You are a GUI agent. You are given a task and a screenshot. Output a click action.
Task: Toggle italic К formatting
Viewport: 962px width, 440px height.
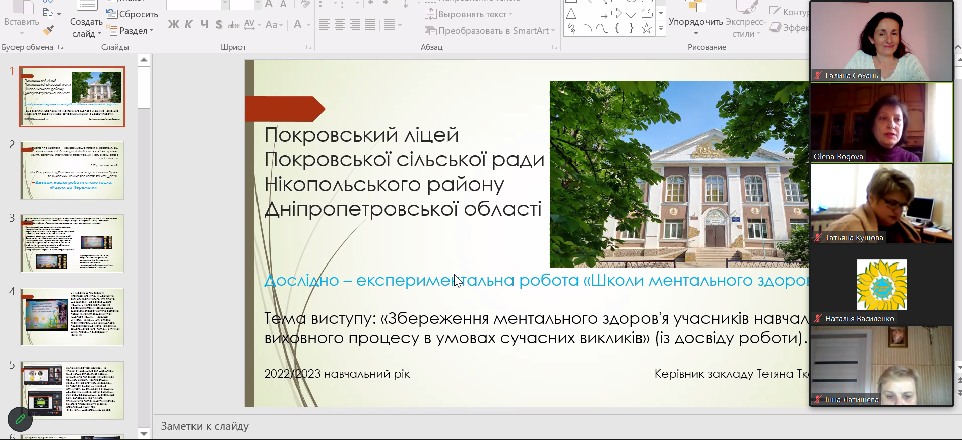coord(188,25)
